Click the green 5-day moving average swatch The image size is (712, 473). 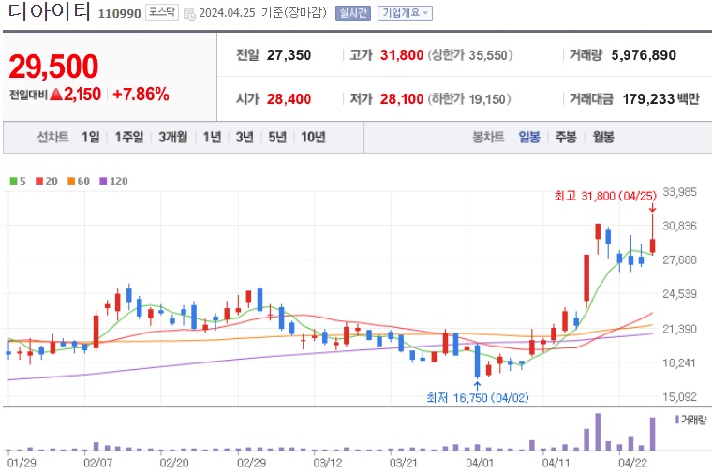(14, 181)
